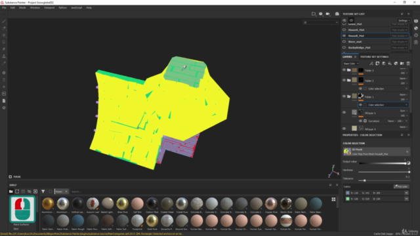The image size is (420, 236).
Task: Click the green color swatch in Colors
Action: [x=348, y=199]
